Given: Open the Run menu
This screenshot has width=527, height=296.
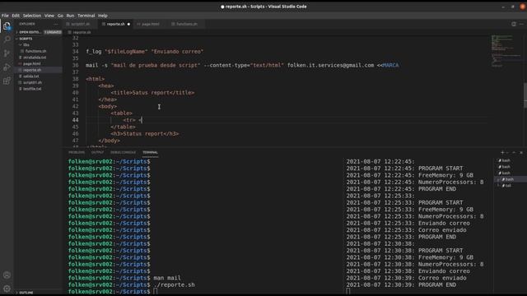Looking at the screenshot, I should tap(70, 16).
